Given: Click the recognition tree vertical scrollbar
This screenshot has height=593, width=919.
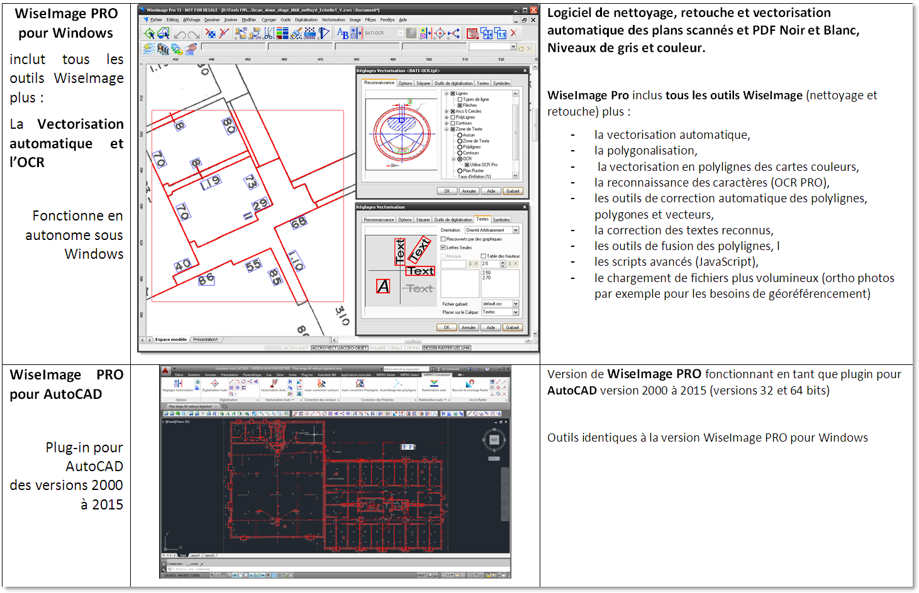Looking at the screenshot, I should tap(516, 133).
